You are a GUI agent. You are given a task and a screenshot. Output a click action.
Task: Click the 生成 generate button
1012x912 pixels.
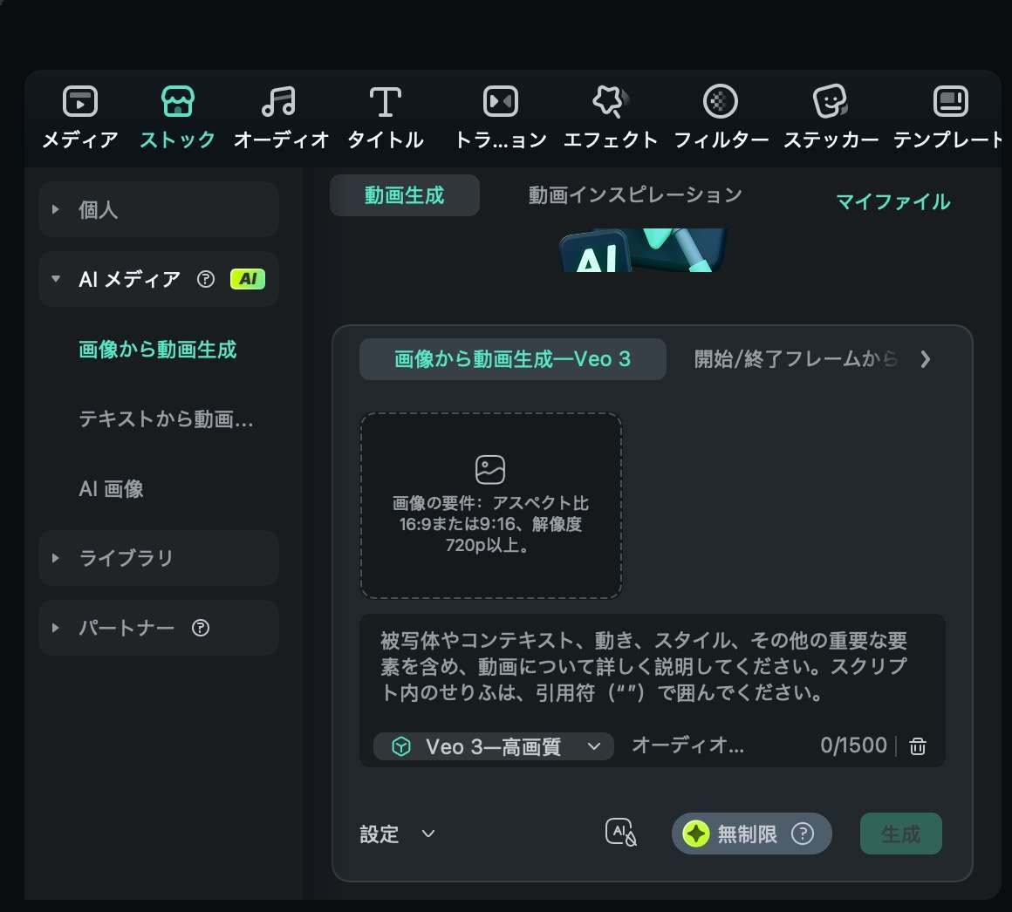point(901,834)
